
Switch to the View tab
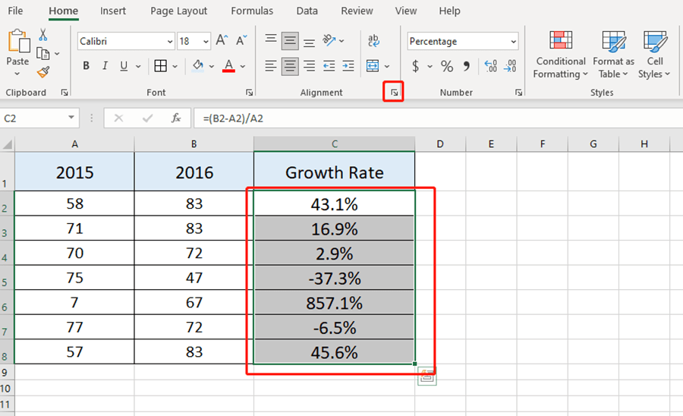point(405,11)
